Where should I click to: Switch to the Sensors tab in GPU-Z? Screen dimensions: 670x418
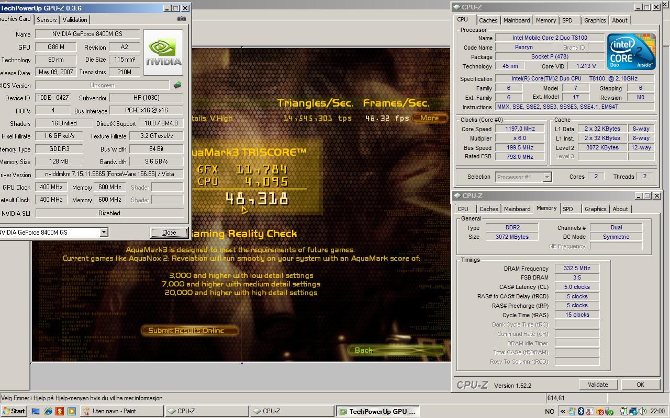click(47, 20)
